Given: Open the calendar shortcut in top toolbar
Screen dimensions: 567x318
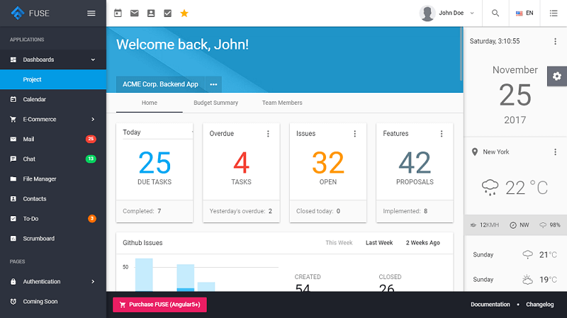Looking at the screenshot, I should pyautogui.click(x=118, y=13).
